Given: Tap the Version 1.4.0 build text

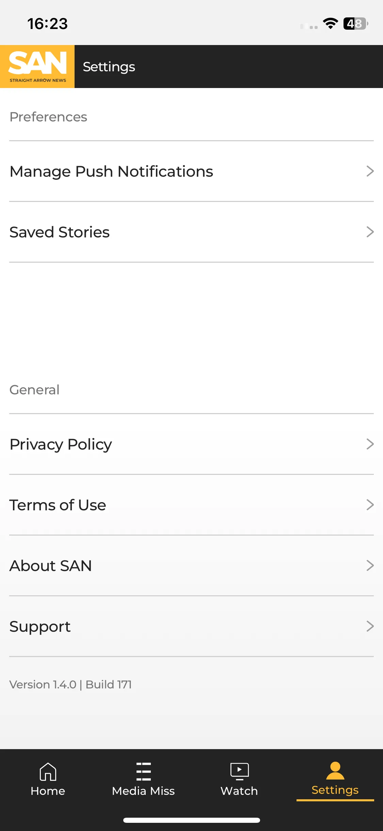Looking at the screenshot, I should [x=70, y=685].
